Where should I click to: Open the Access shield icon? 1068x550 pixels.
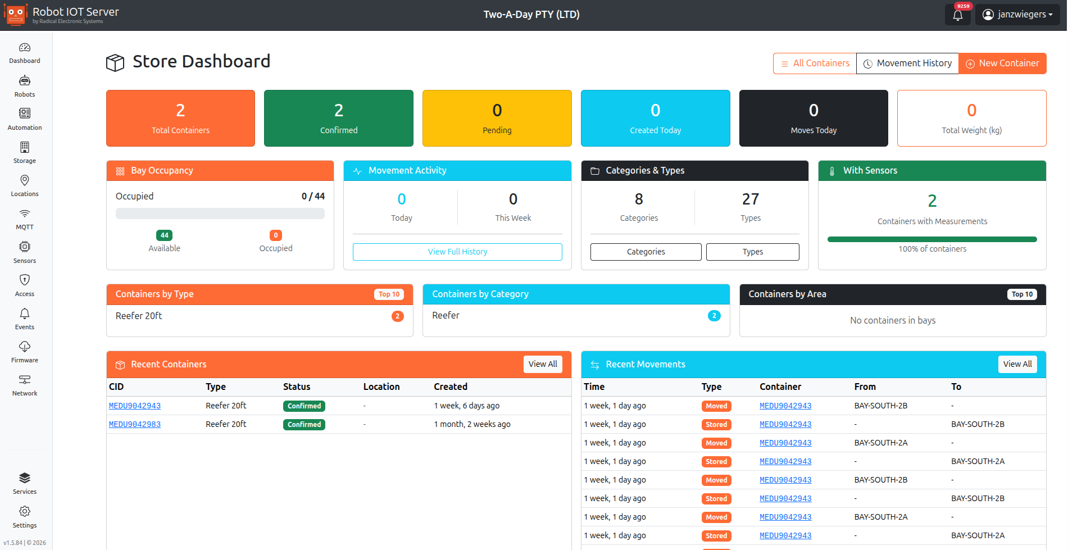25,280
